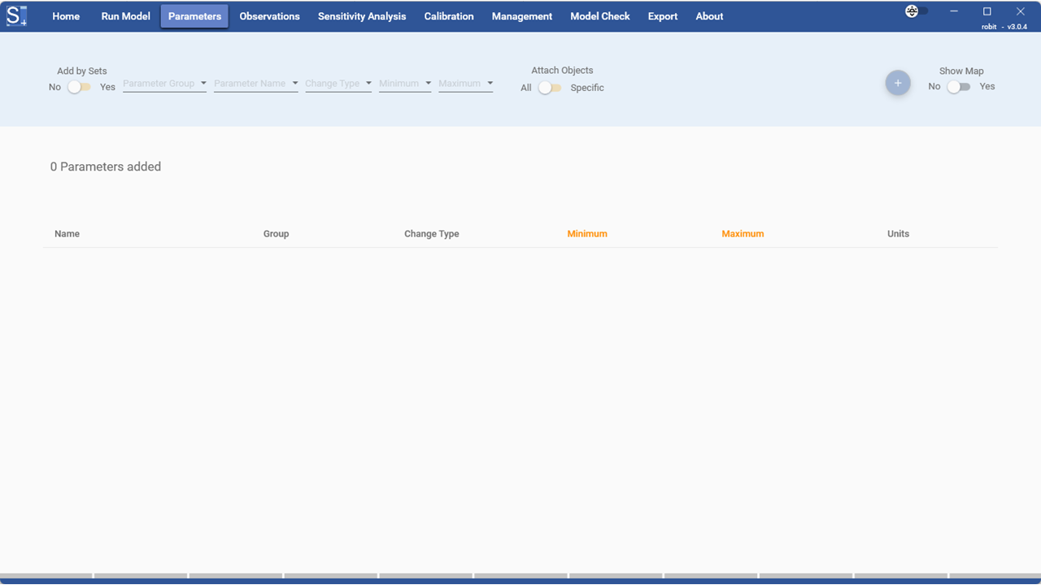This screenshot has height=585, width=1041.
Task: Switch Attach Objects from All to Specific
Action: coord(550,88)
